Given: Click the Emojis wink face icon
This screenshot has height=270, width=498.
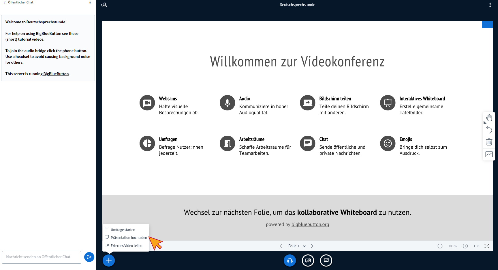Looking at the screenshot, I should click(x=388, y=144).
